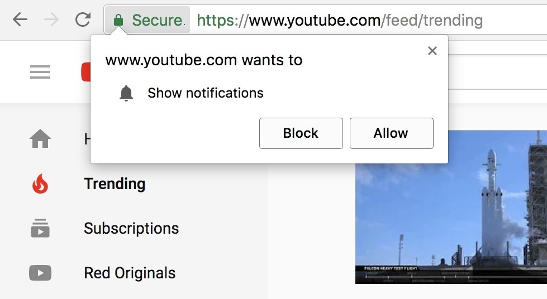Screen dimensions: 547x299
Task: Open Subscriptions from the sidebar text
Action: point(131,228)
